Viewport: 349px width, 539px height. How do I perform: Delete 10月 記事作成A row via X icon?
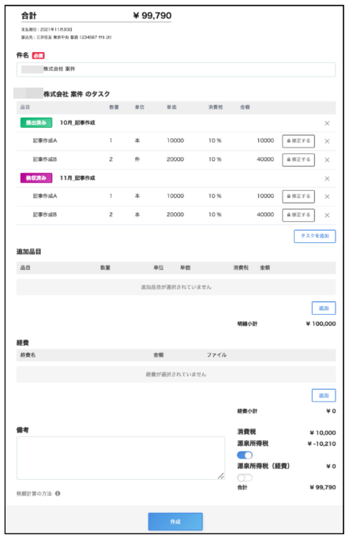tap(327, 141)
